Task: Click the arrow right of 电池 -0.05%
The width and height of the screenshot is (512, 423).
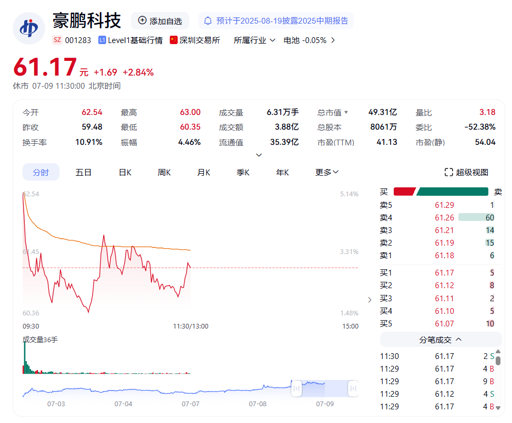Action: pyautogui.click(x=333, y=40)
